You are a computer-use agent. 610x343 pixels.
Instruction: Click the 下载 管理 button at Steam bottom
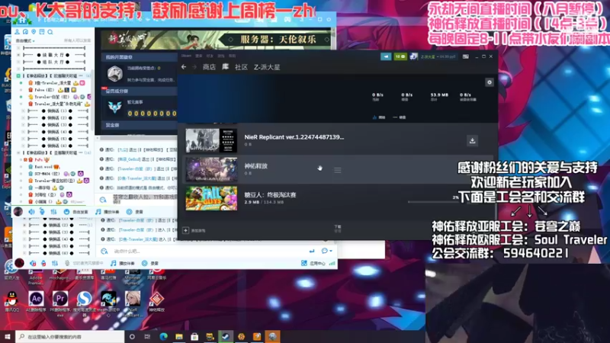(x=337, y=228)
